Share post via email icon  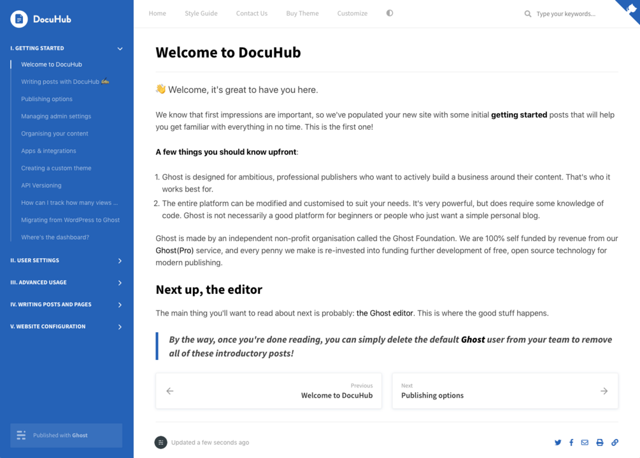585,443
